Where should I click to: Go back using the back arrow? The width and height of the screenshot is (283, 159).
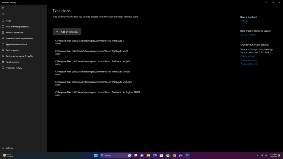click(3, 8)
